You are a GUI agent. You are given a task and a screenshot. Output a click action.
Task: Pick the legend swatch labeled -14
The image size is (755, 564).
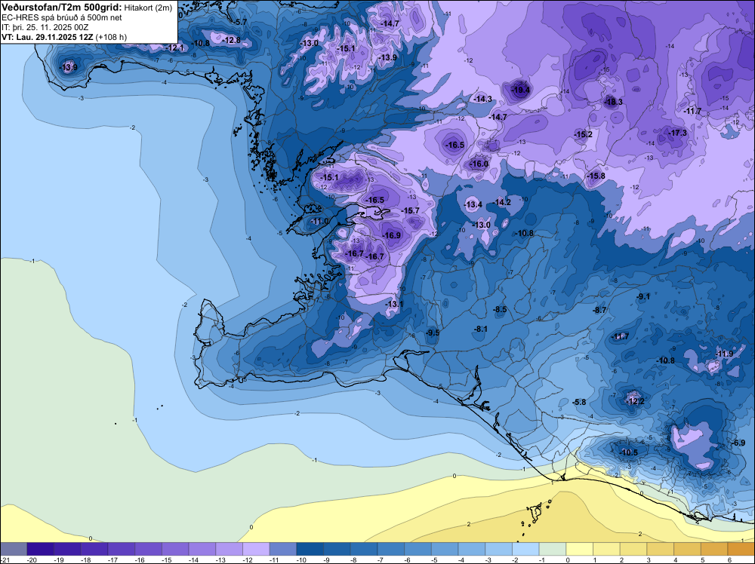[x=202, y=549]
